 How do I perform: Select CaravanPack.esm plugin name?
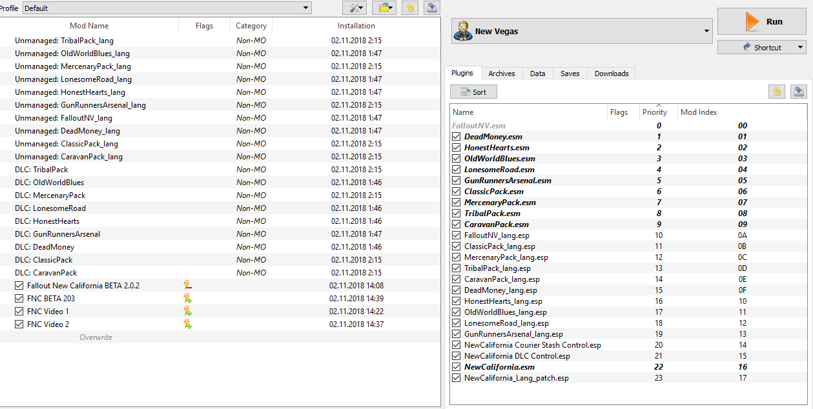pos(496,224)
